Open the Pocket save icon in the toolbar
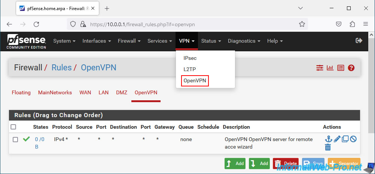This screenshot has height=174, width=375. coord(339,24)
